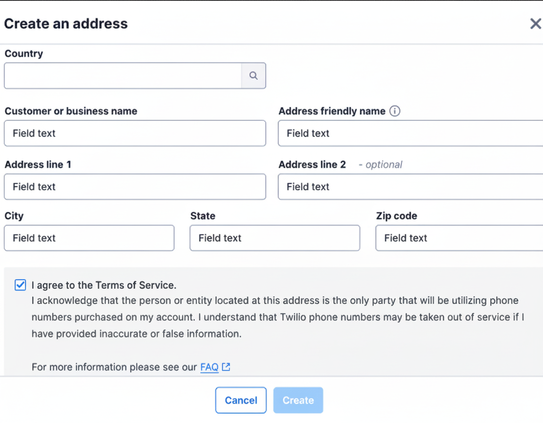
Task: Focus the Customer or business name field
Action: 135,133
